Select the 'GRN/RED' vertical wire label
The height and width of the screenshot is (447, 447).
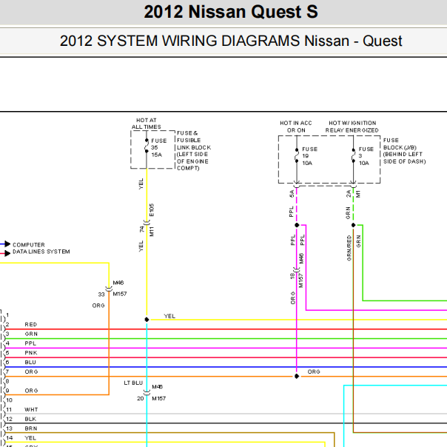pyautogui.click(x=349, y=248)
